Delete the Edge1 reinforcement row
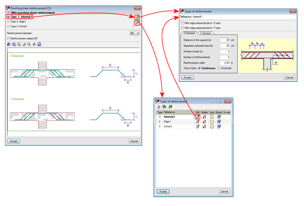The height and width of the screenshot is (206, 304). (204, 121)
